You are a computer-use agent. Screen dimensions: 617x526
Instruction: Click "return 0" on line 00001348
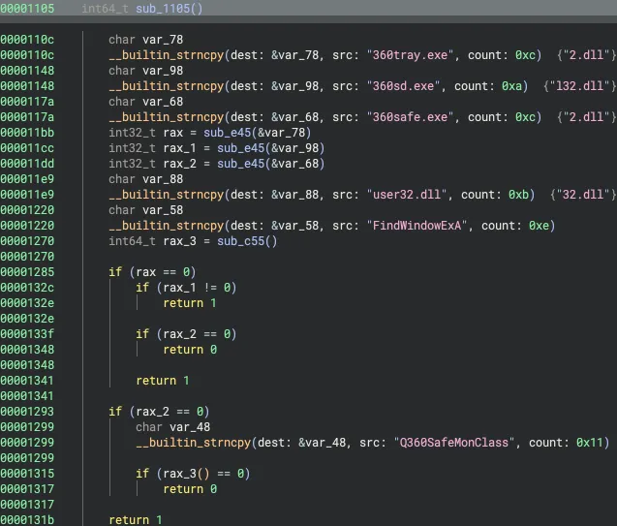tap(190, 350)
